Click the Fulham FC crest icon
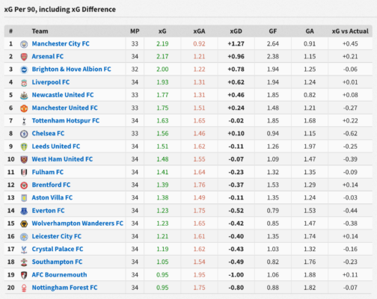Viewport: 377px width, 299px height. pos(24,173)
